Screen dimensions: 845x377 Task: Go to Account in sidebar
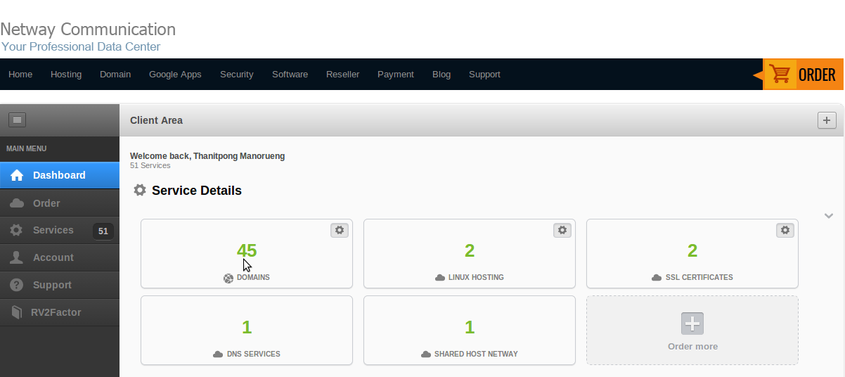click(x=53, y=257)
